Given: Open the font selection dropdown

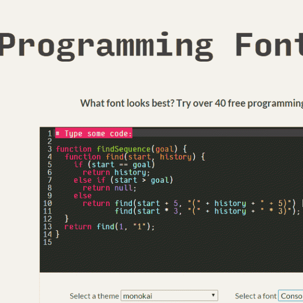Looking at the screenshot, I should 291,296.
